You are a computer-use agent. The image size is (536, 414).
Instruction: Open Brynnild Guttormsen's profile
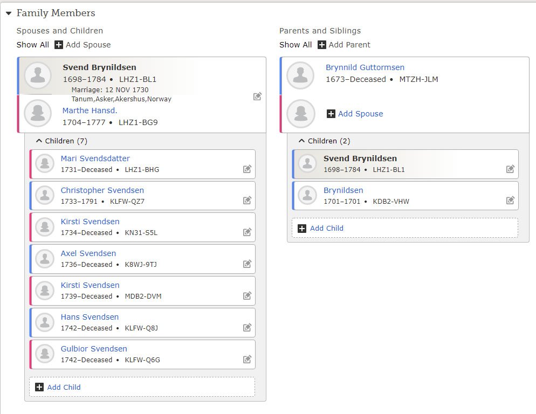tap(365, 67)
